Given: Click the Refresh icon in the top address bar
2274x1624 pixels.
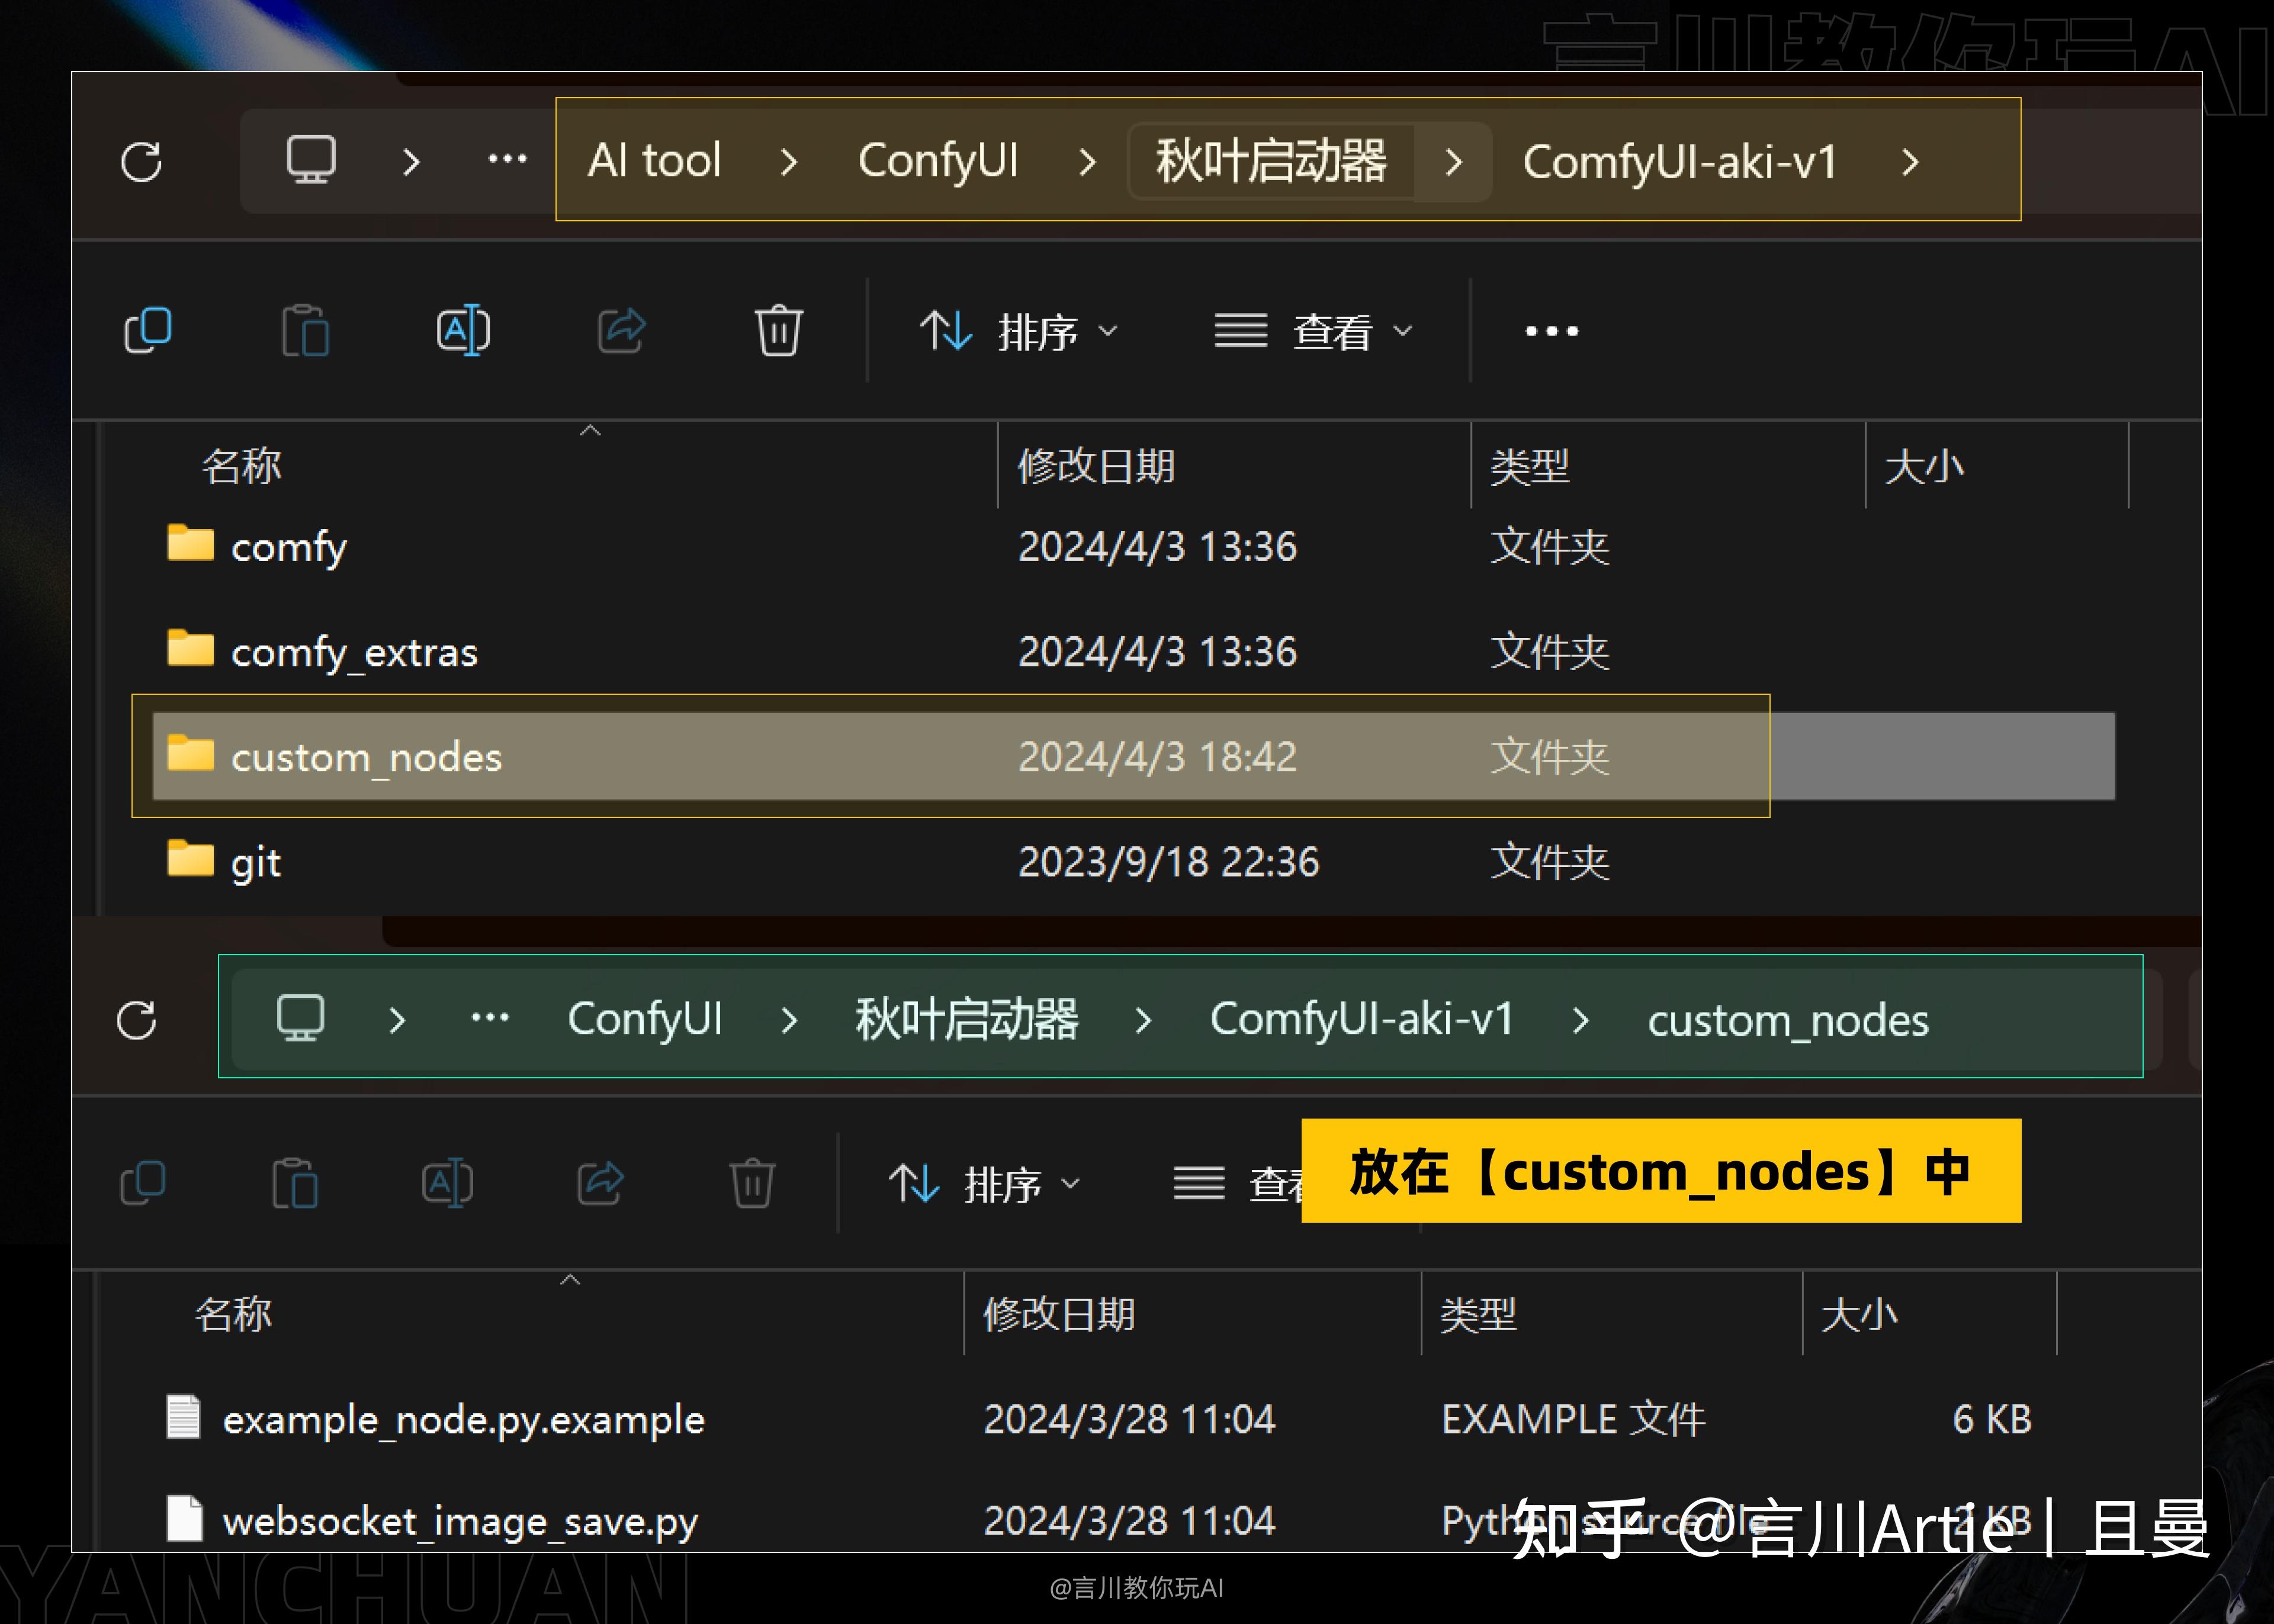Looking at the screenshot, I should [x=142, y=161].
